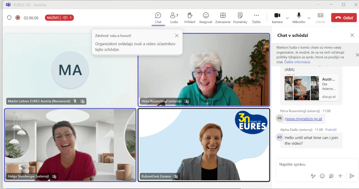Click Preložiť to translate Alpha's message
The width and height of the screenshot is (359, 189).
point(331,129)
